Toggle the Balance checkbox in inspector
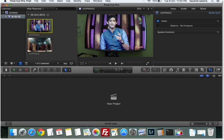The image size is (224, 140). [158, 26]
